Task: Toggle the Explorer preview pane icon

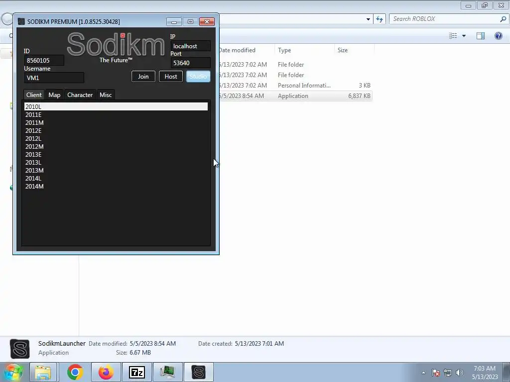Action: tap(481, 36)
